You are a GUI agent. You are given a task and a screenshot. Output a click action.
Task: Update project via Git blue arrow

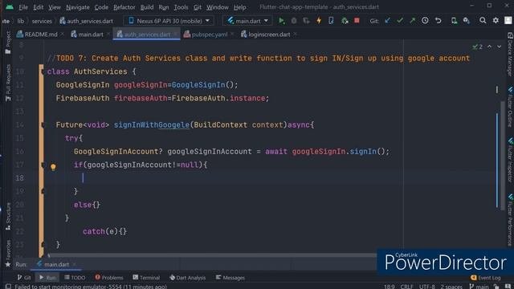click(x=387, y=21)
